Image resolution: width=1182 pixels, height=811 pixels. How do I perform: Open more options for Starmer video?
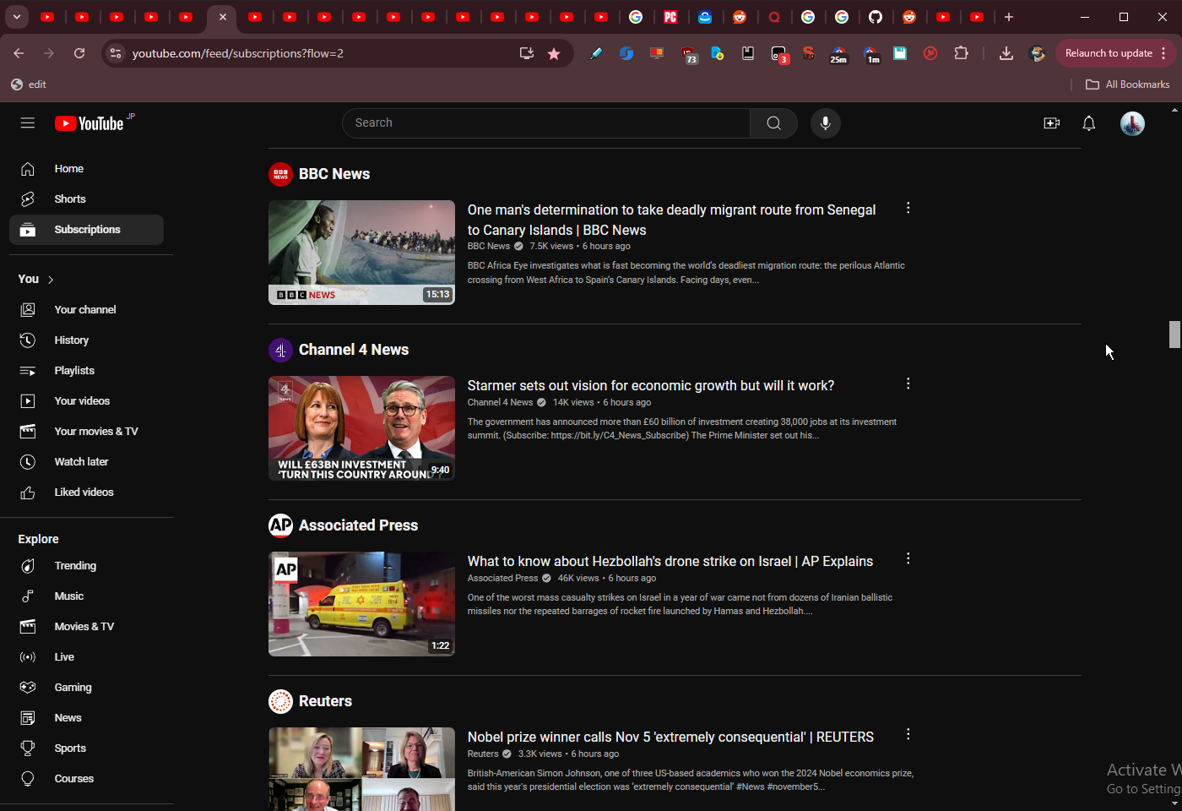[908, 384]
